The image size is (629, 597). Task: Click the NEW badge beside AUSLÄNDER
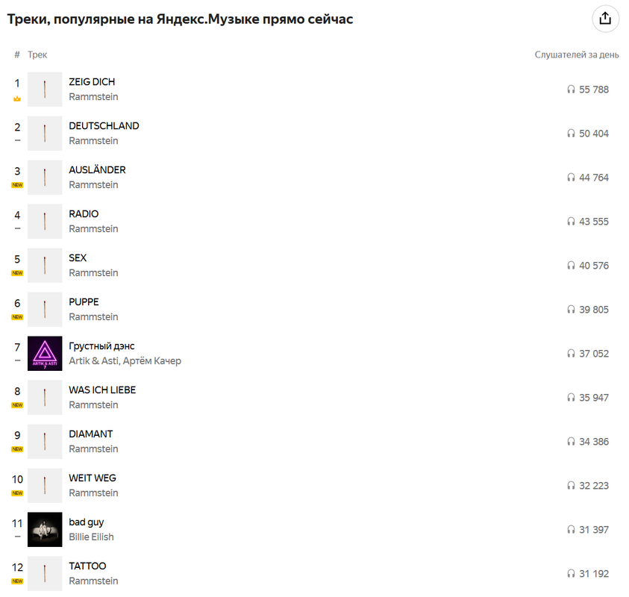tap(17, 185)
